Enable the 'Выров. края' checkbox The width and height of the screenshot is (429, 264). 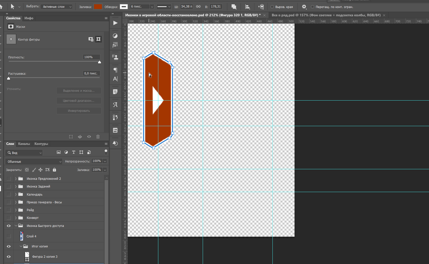(x=272, y=7)
